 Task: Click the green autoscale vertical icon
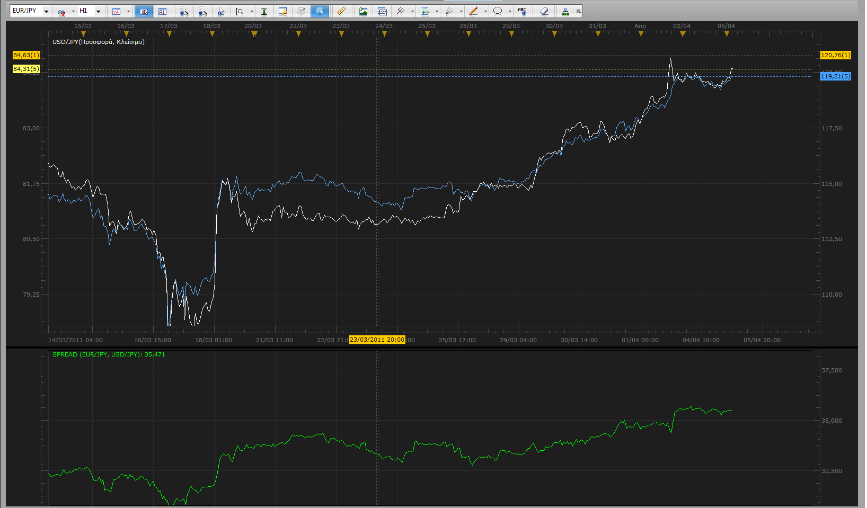(264, 11)
